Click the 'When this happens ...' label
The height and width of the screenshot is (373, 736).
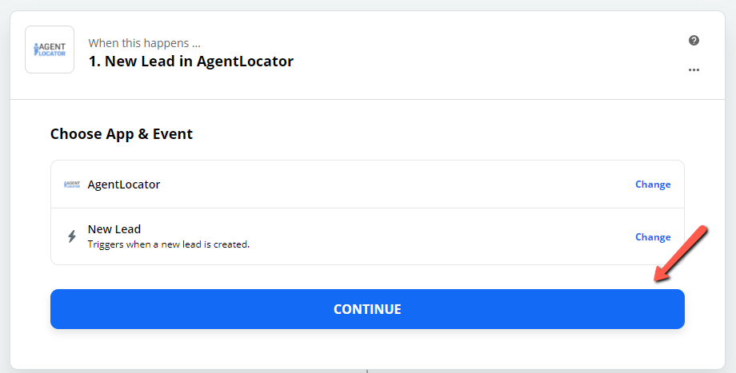click(x=144, y=43)
